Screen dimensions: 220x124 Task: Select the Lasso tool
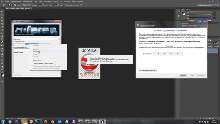tap(2, 18)
